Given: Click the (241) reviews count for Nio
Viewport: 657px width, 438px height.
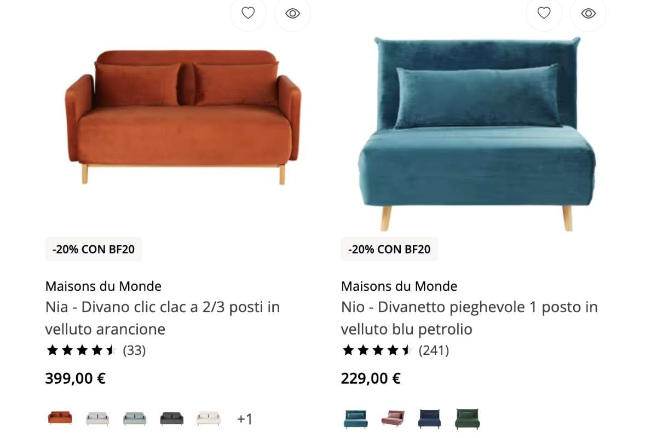Looking at the screenshot, I should pyautogui.click(x=433, y=350).
